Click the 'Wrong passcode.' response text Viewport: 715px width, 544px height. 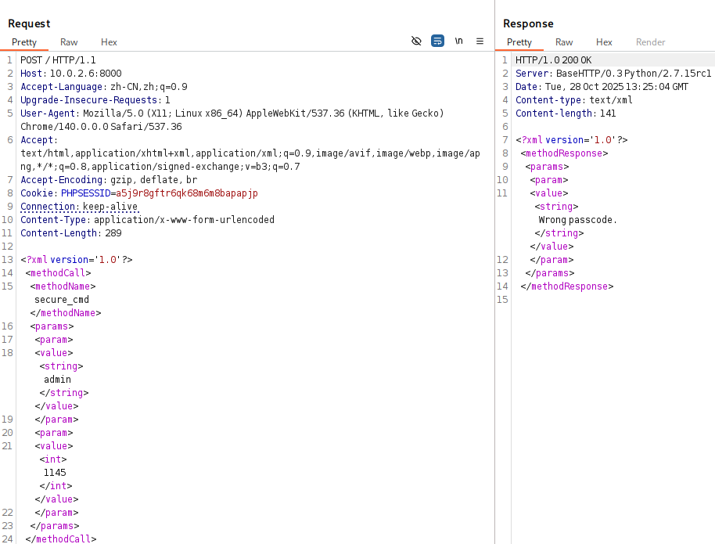click(577, 219)
